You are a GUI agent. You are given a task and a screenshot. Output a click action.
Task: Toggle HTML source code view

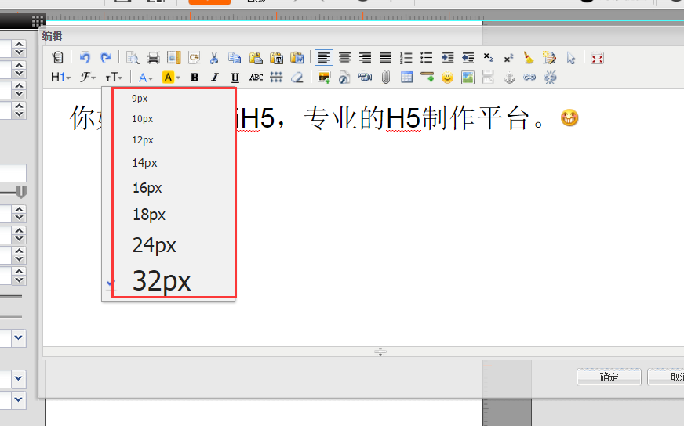click(x=57, y=57)
